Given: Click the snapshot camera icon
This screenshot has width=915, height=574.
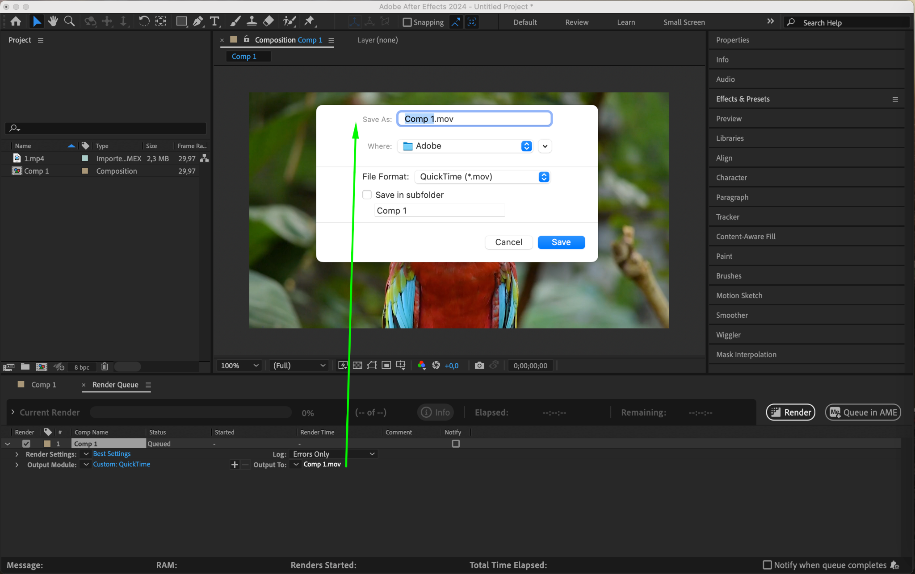Looking at the screenshot, I should (479, 366).
